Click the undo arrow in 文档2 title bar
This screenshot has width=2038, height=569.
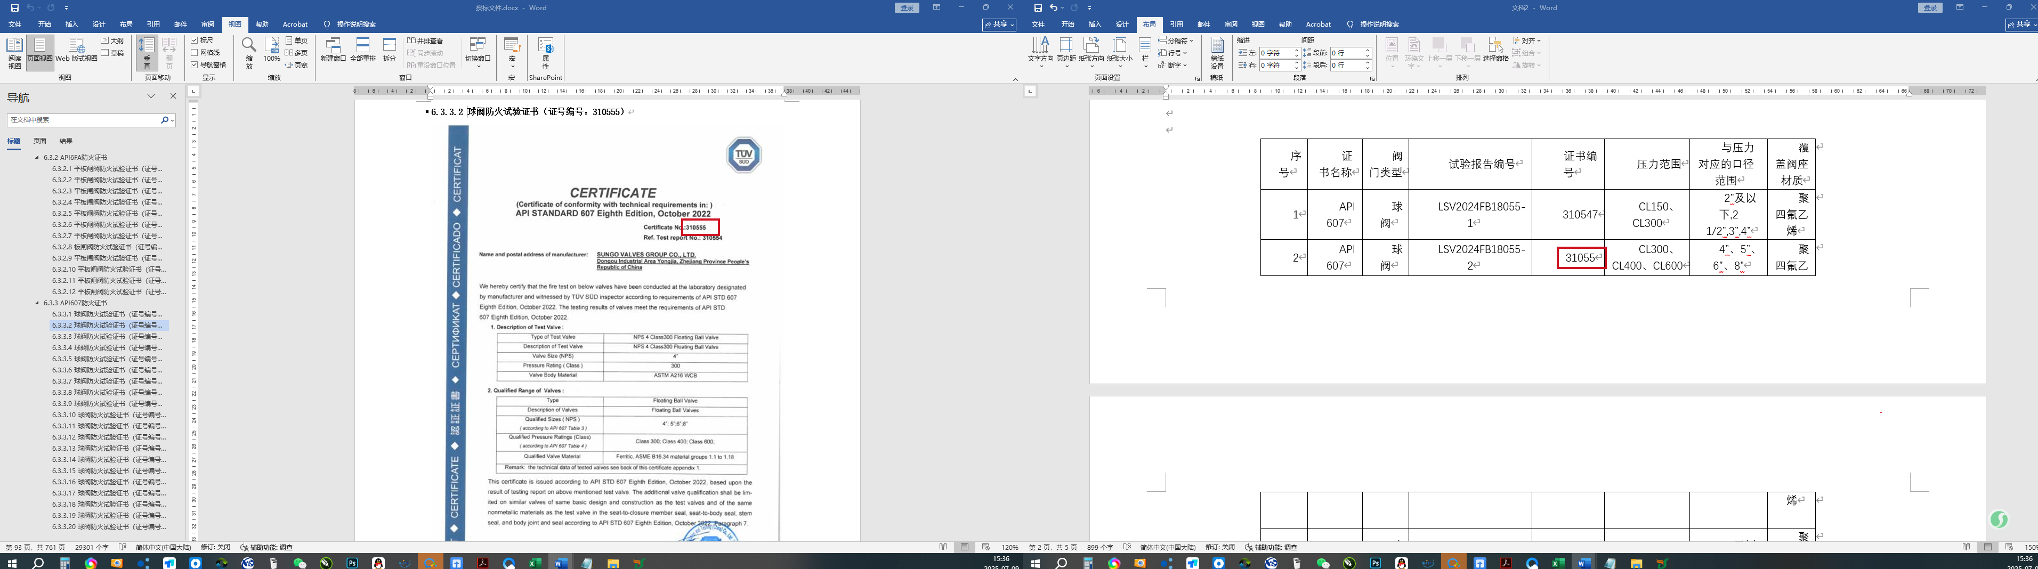(1054, 8)
